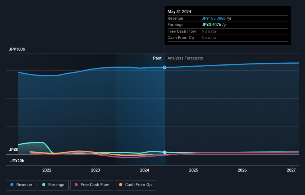The image size is (305, 195).
Task: Click the JP¥155.306b revenue value
Action: [214, 18]
